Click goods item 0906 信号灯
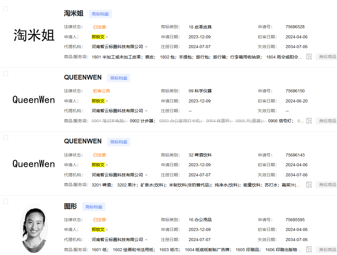This screenshot has height=255, width=337. [x=281, y=121]
